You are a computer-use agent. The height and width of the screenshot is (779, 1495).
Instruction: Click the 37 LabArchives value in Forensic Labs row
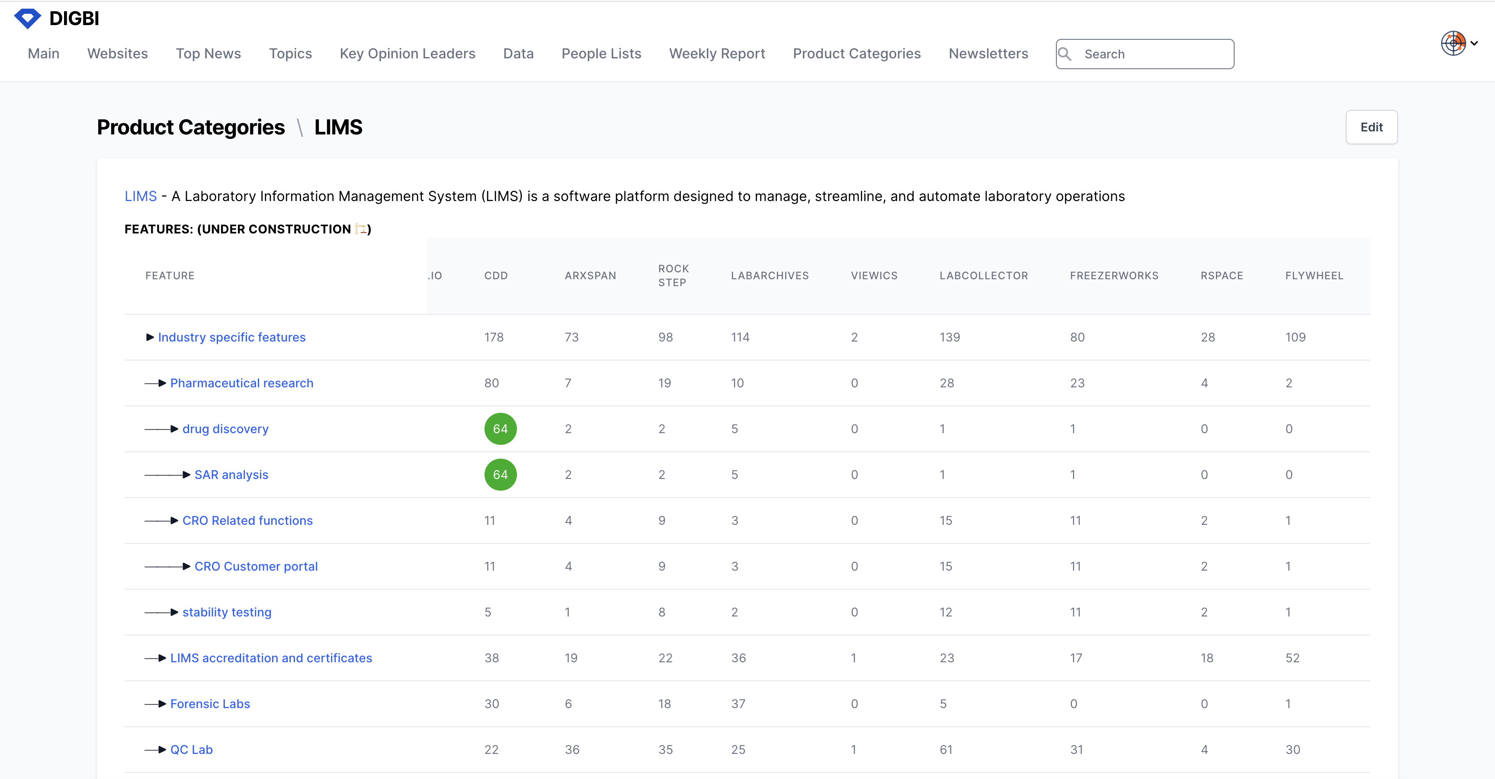tap(738, 704)
